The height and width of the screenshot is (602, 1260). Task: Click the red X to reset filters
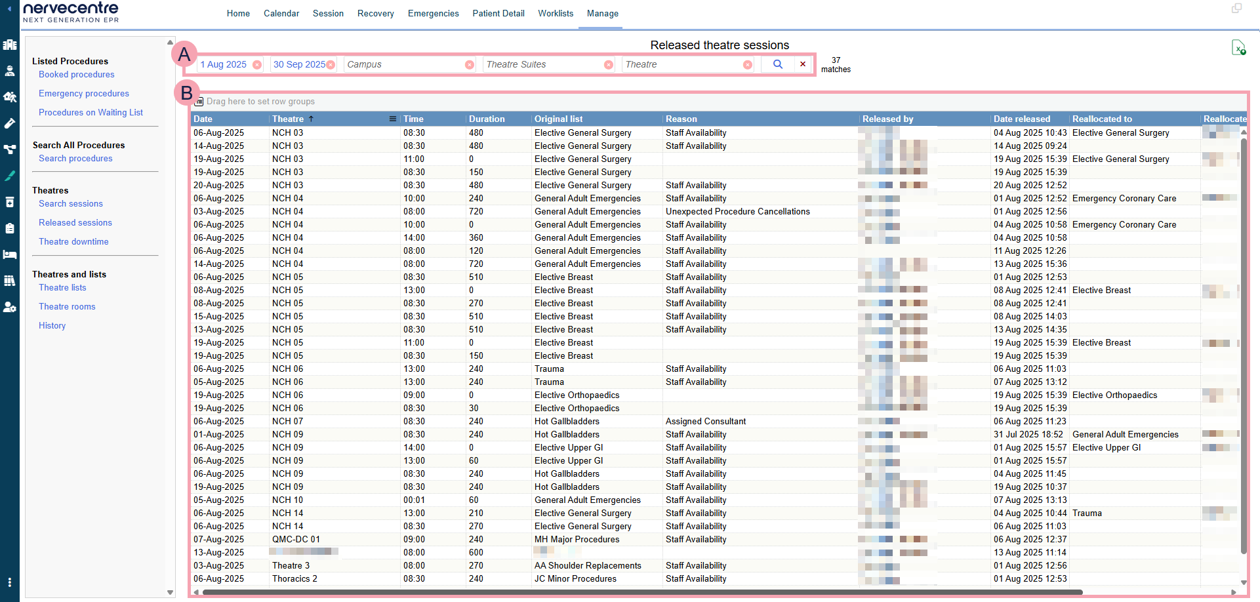click(x=802, y=64)
